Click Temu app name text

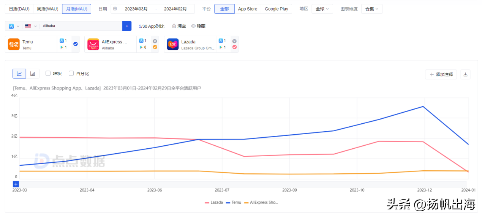click(x=28, y=42)
